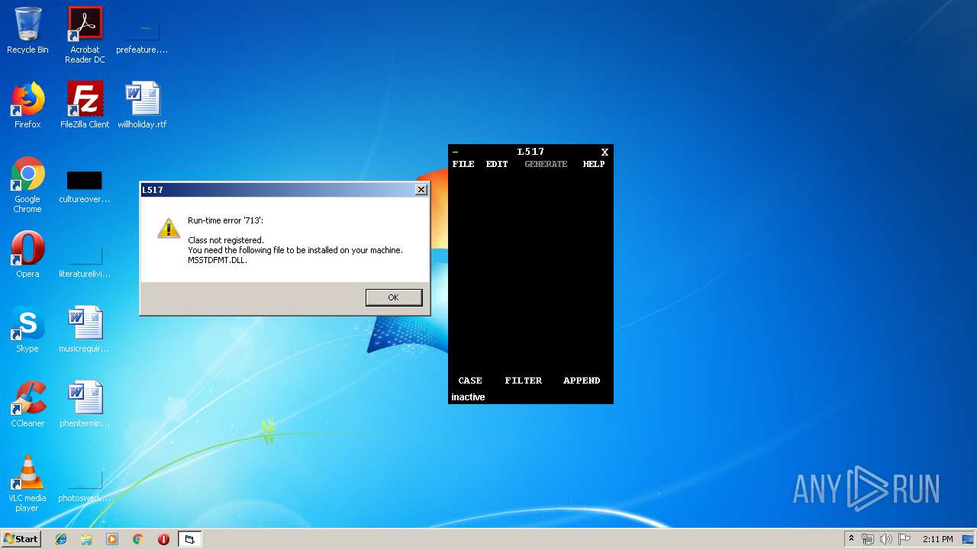The image size is (977, 549).
Task: Open willholiday.rtf document icon
Action: pos(142,105)
